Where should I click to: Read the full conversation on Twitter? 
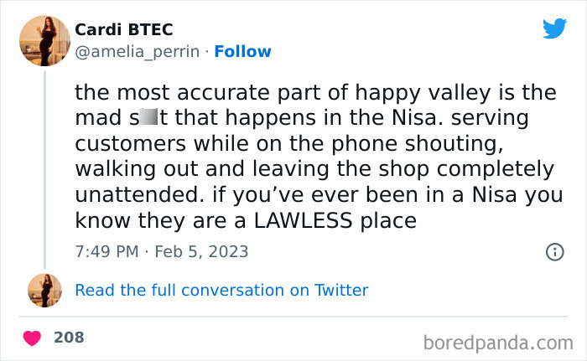coord(221,291)
